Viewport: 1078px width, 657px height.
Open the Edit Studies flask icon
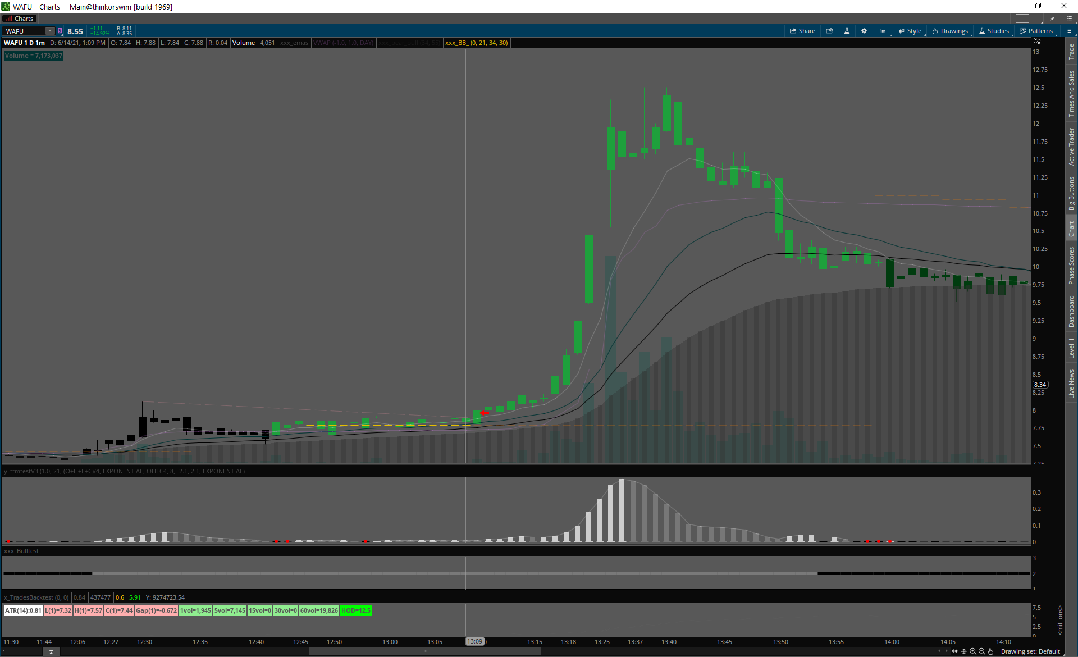(x=847, y=31)
